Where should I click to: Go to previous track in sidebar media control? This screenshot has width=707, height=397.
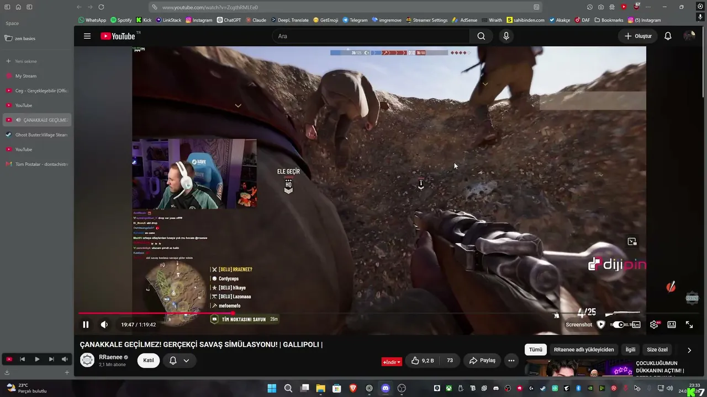23,360
